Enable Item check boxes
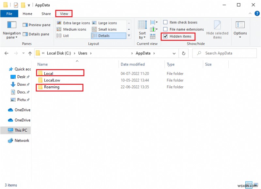Screen dimensions: 261x189 click(x=166, y=22)
